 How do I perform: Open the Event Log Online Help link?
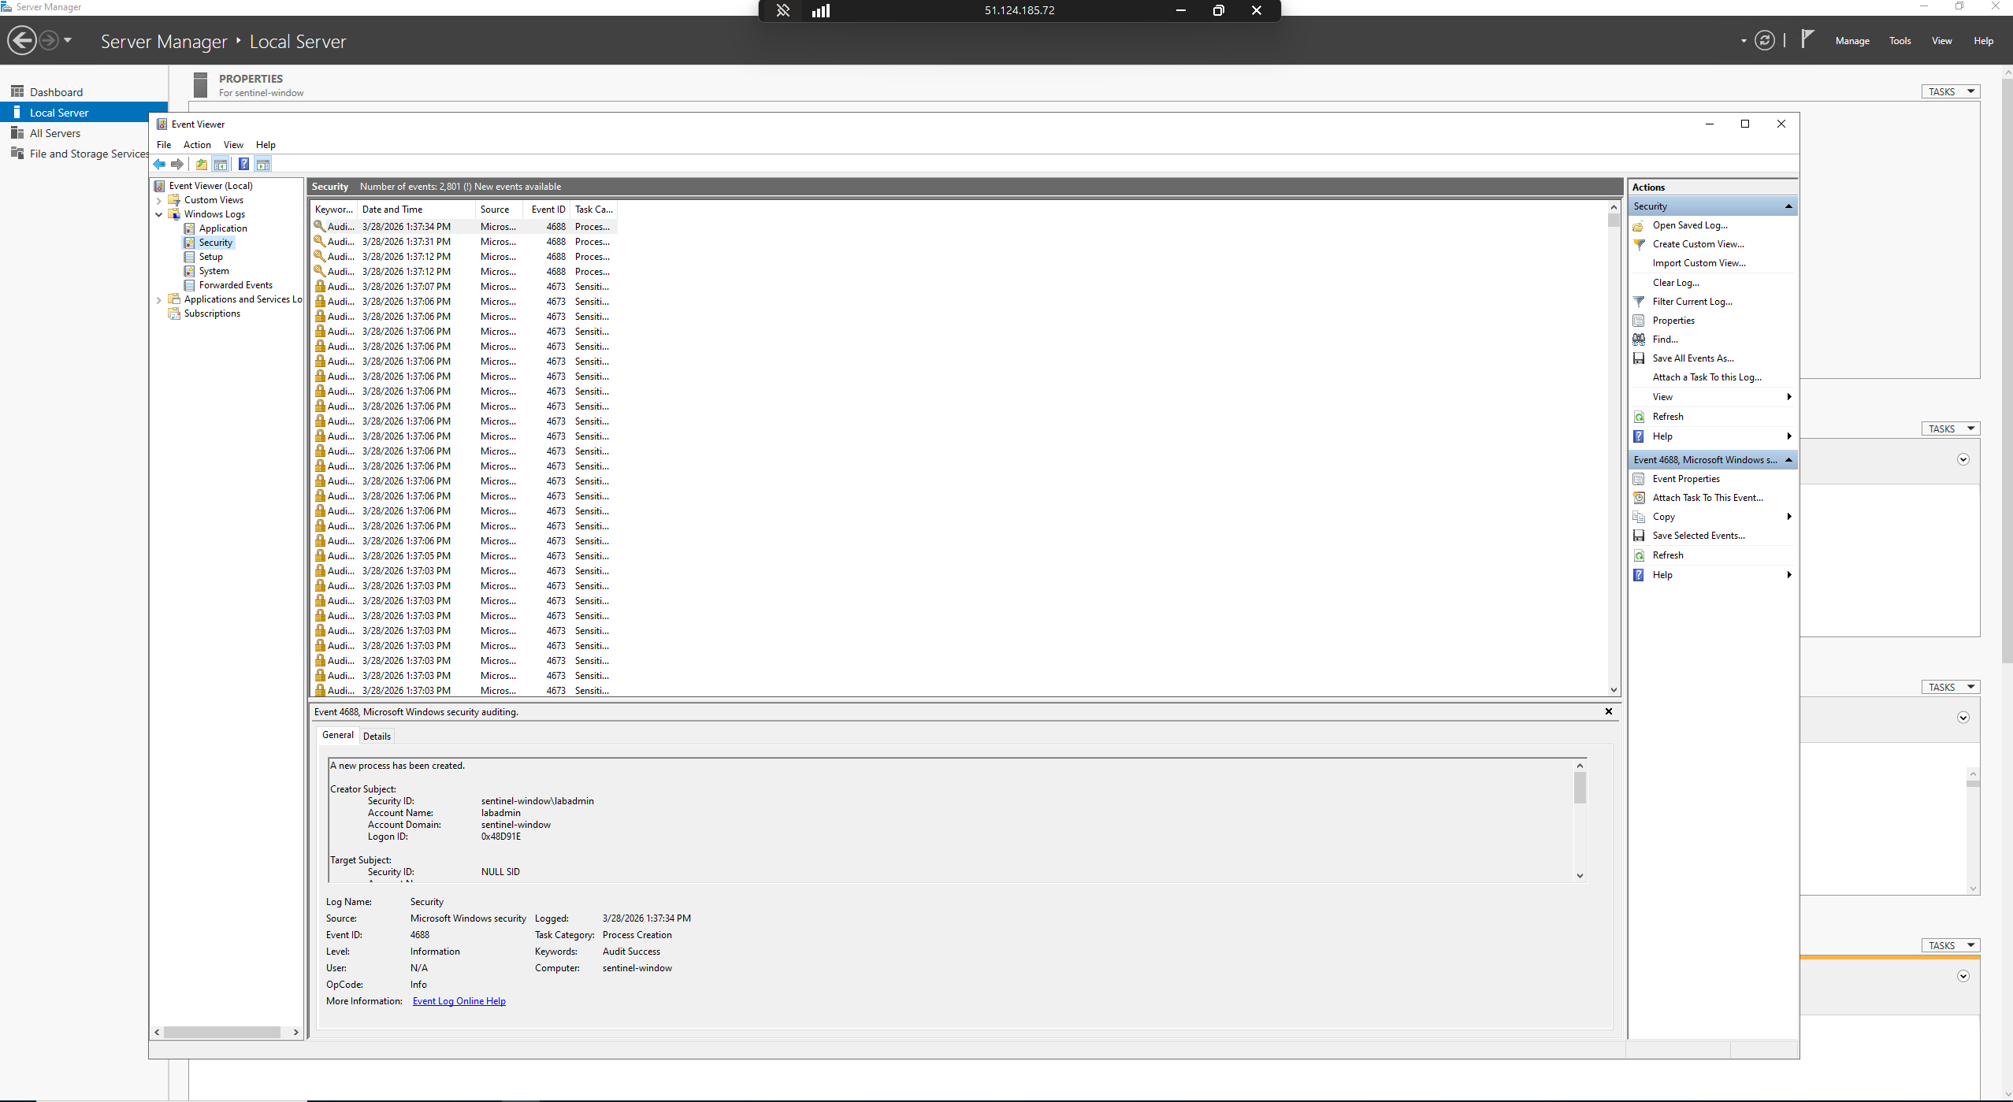[459, 1001]
